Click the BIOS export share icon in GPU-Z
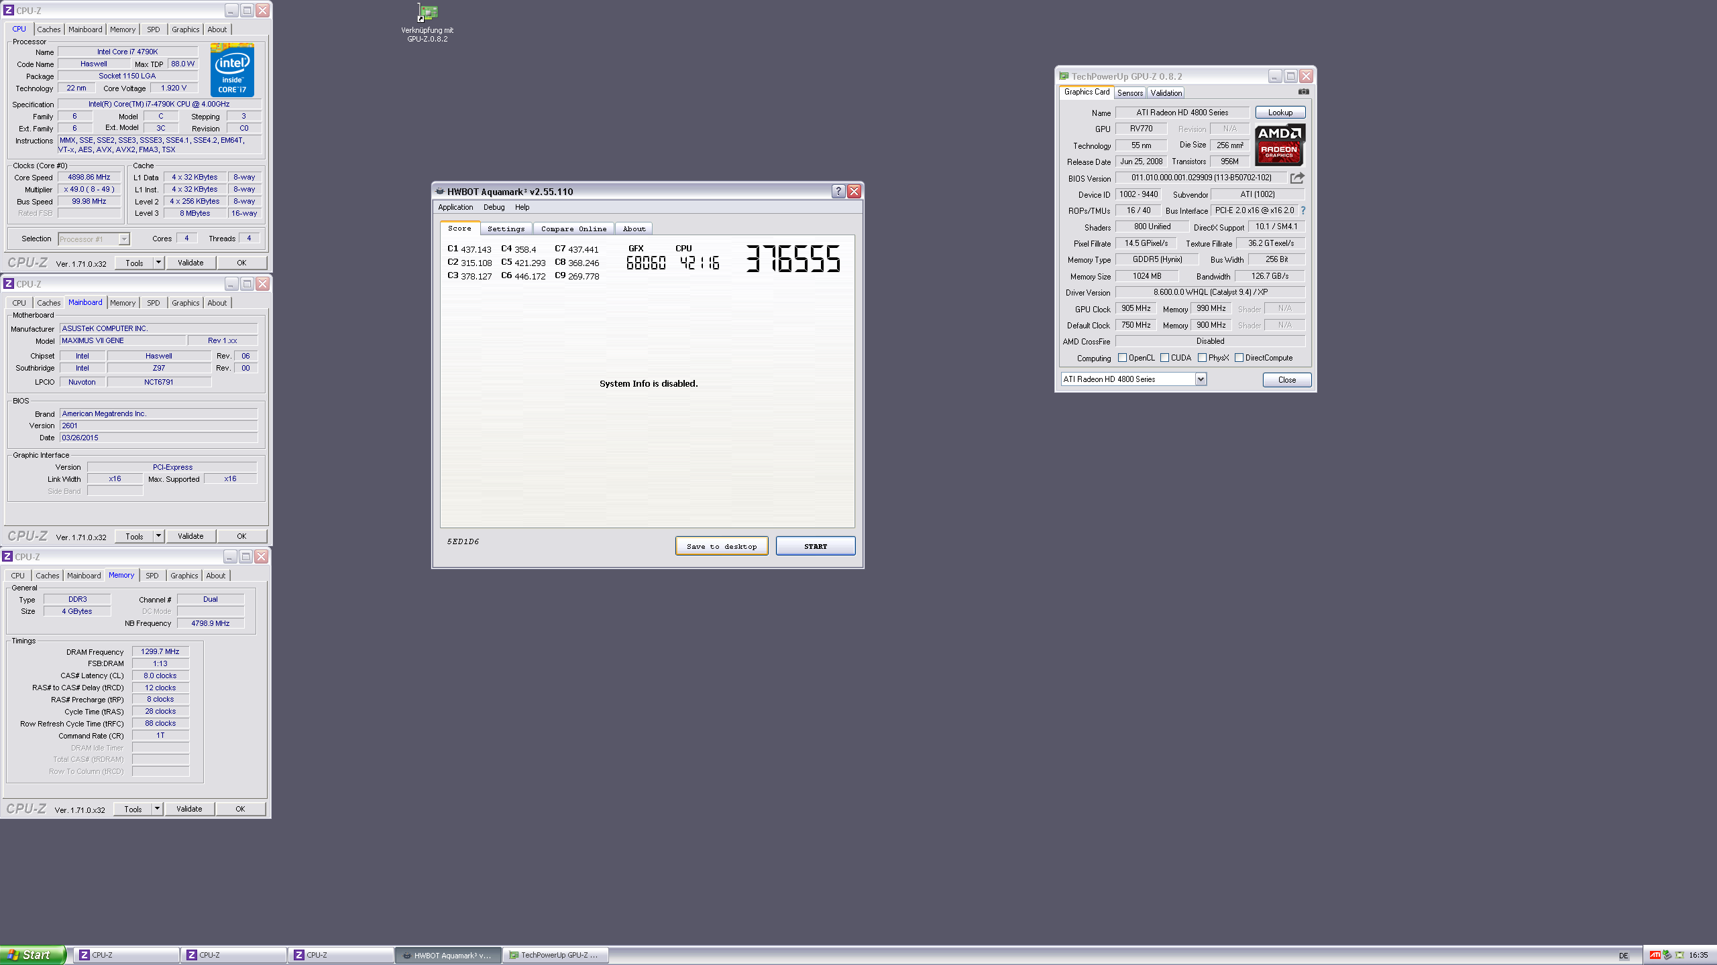This screenshot has height=965, width=1717. 1297,178
